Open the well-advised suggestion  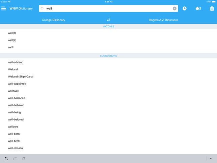tap(16, 62)
